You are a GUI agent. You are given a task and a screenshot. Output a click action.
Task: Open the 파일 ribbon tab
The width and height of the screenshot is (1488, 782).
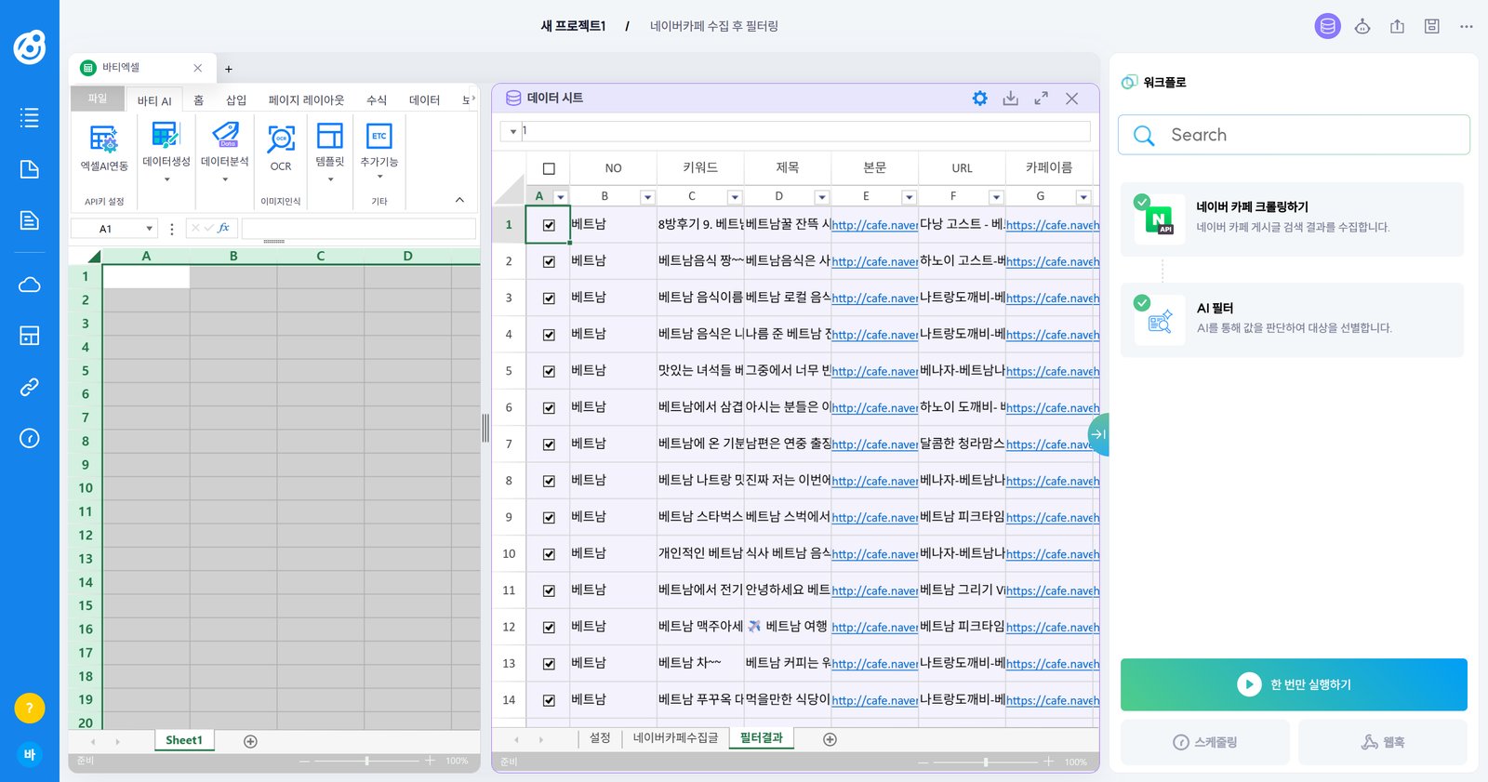pyautogui.click(x=98, y=99)
